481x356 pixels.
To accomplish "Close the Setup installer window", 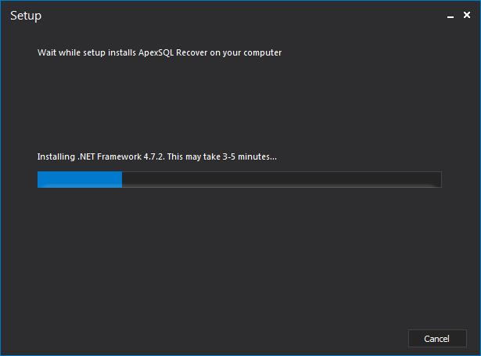I will (467, 15).
